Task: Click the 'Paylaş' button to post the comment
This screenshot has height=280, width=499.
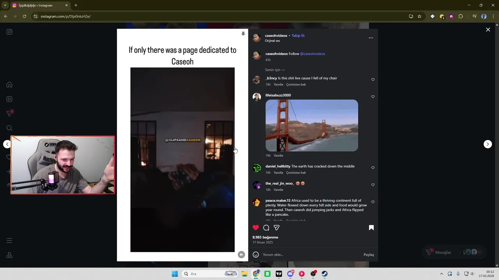Action: point(369,255)
